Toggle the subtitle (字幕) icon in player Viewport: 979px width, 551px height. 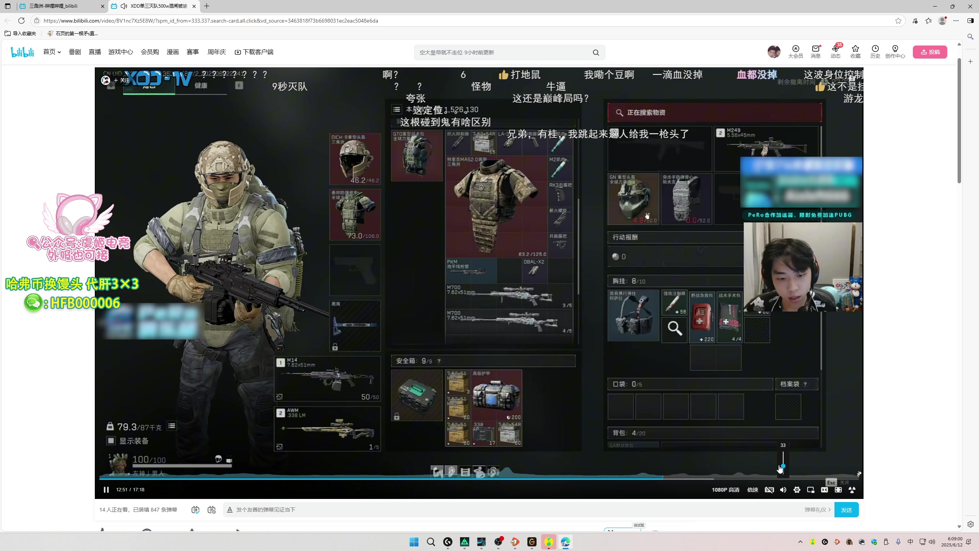(x=769, y=490)
